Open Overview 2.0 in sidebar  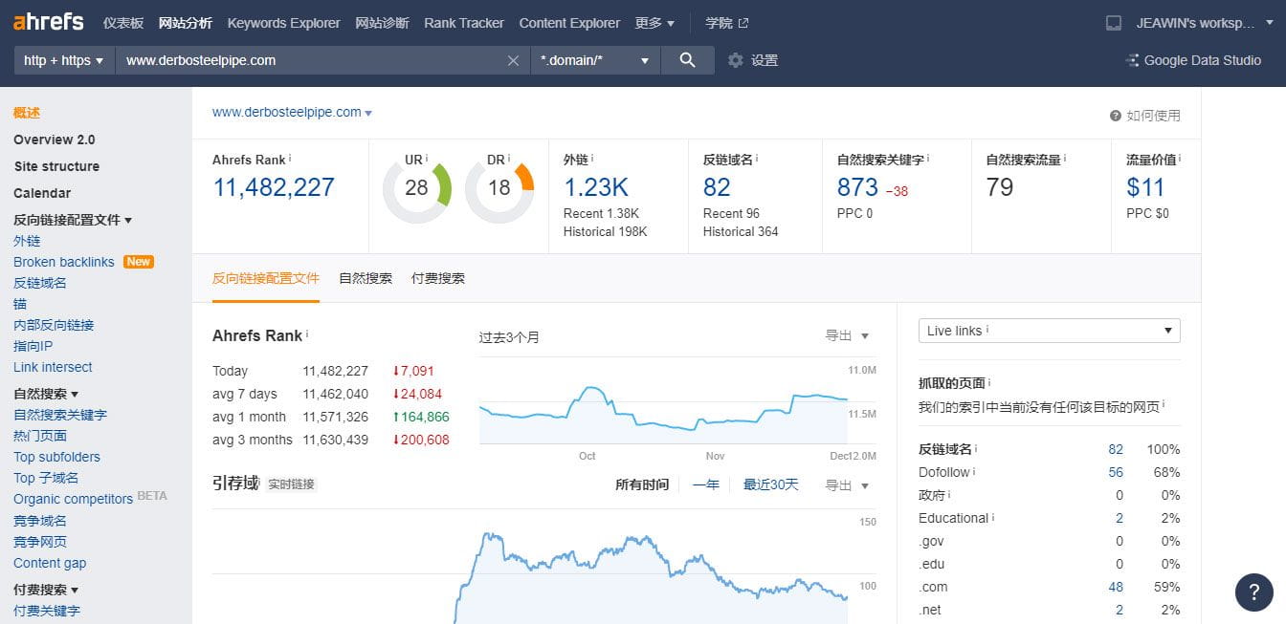[x=55, y=140]
